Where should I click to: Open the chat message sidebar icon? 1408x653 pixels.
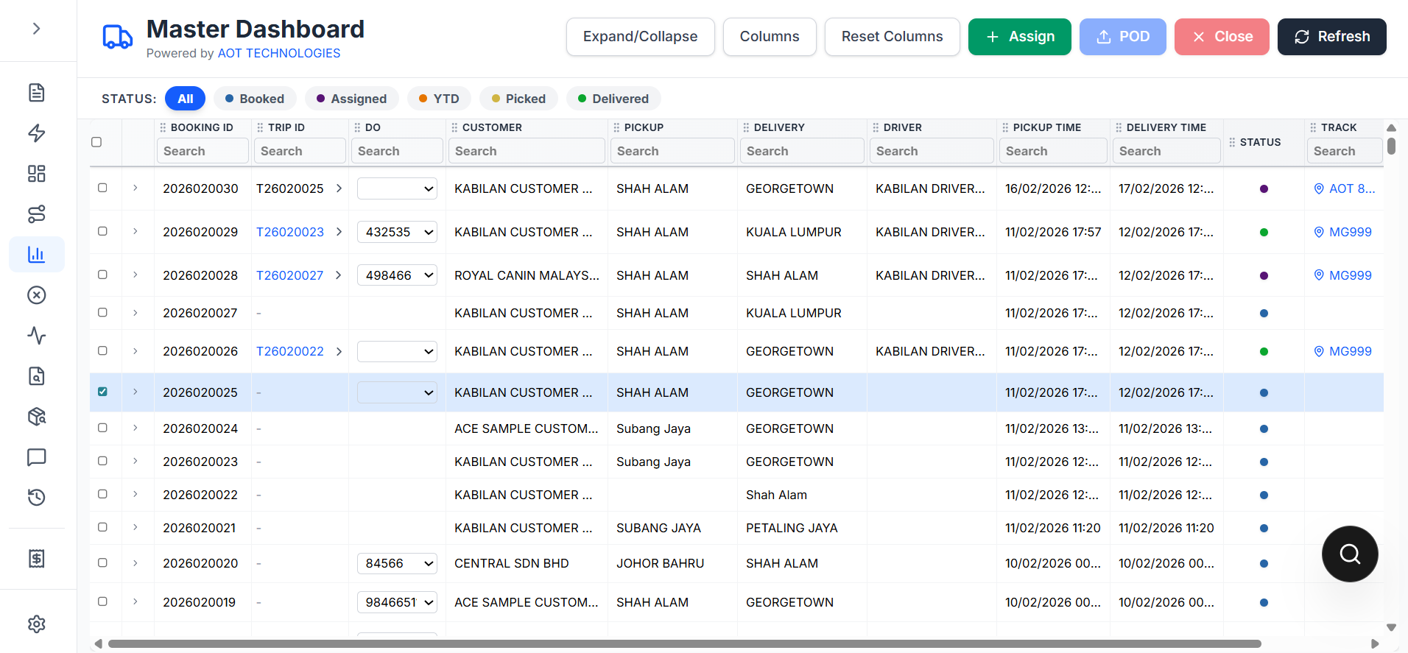click(x=37, y=457)
